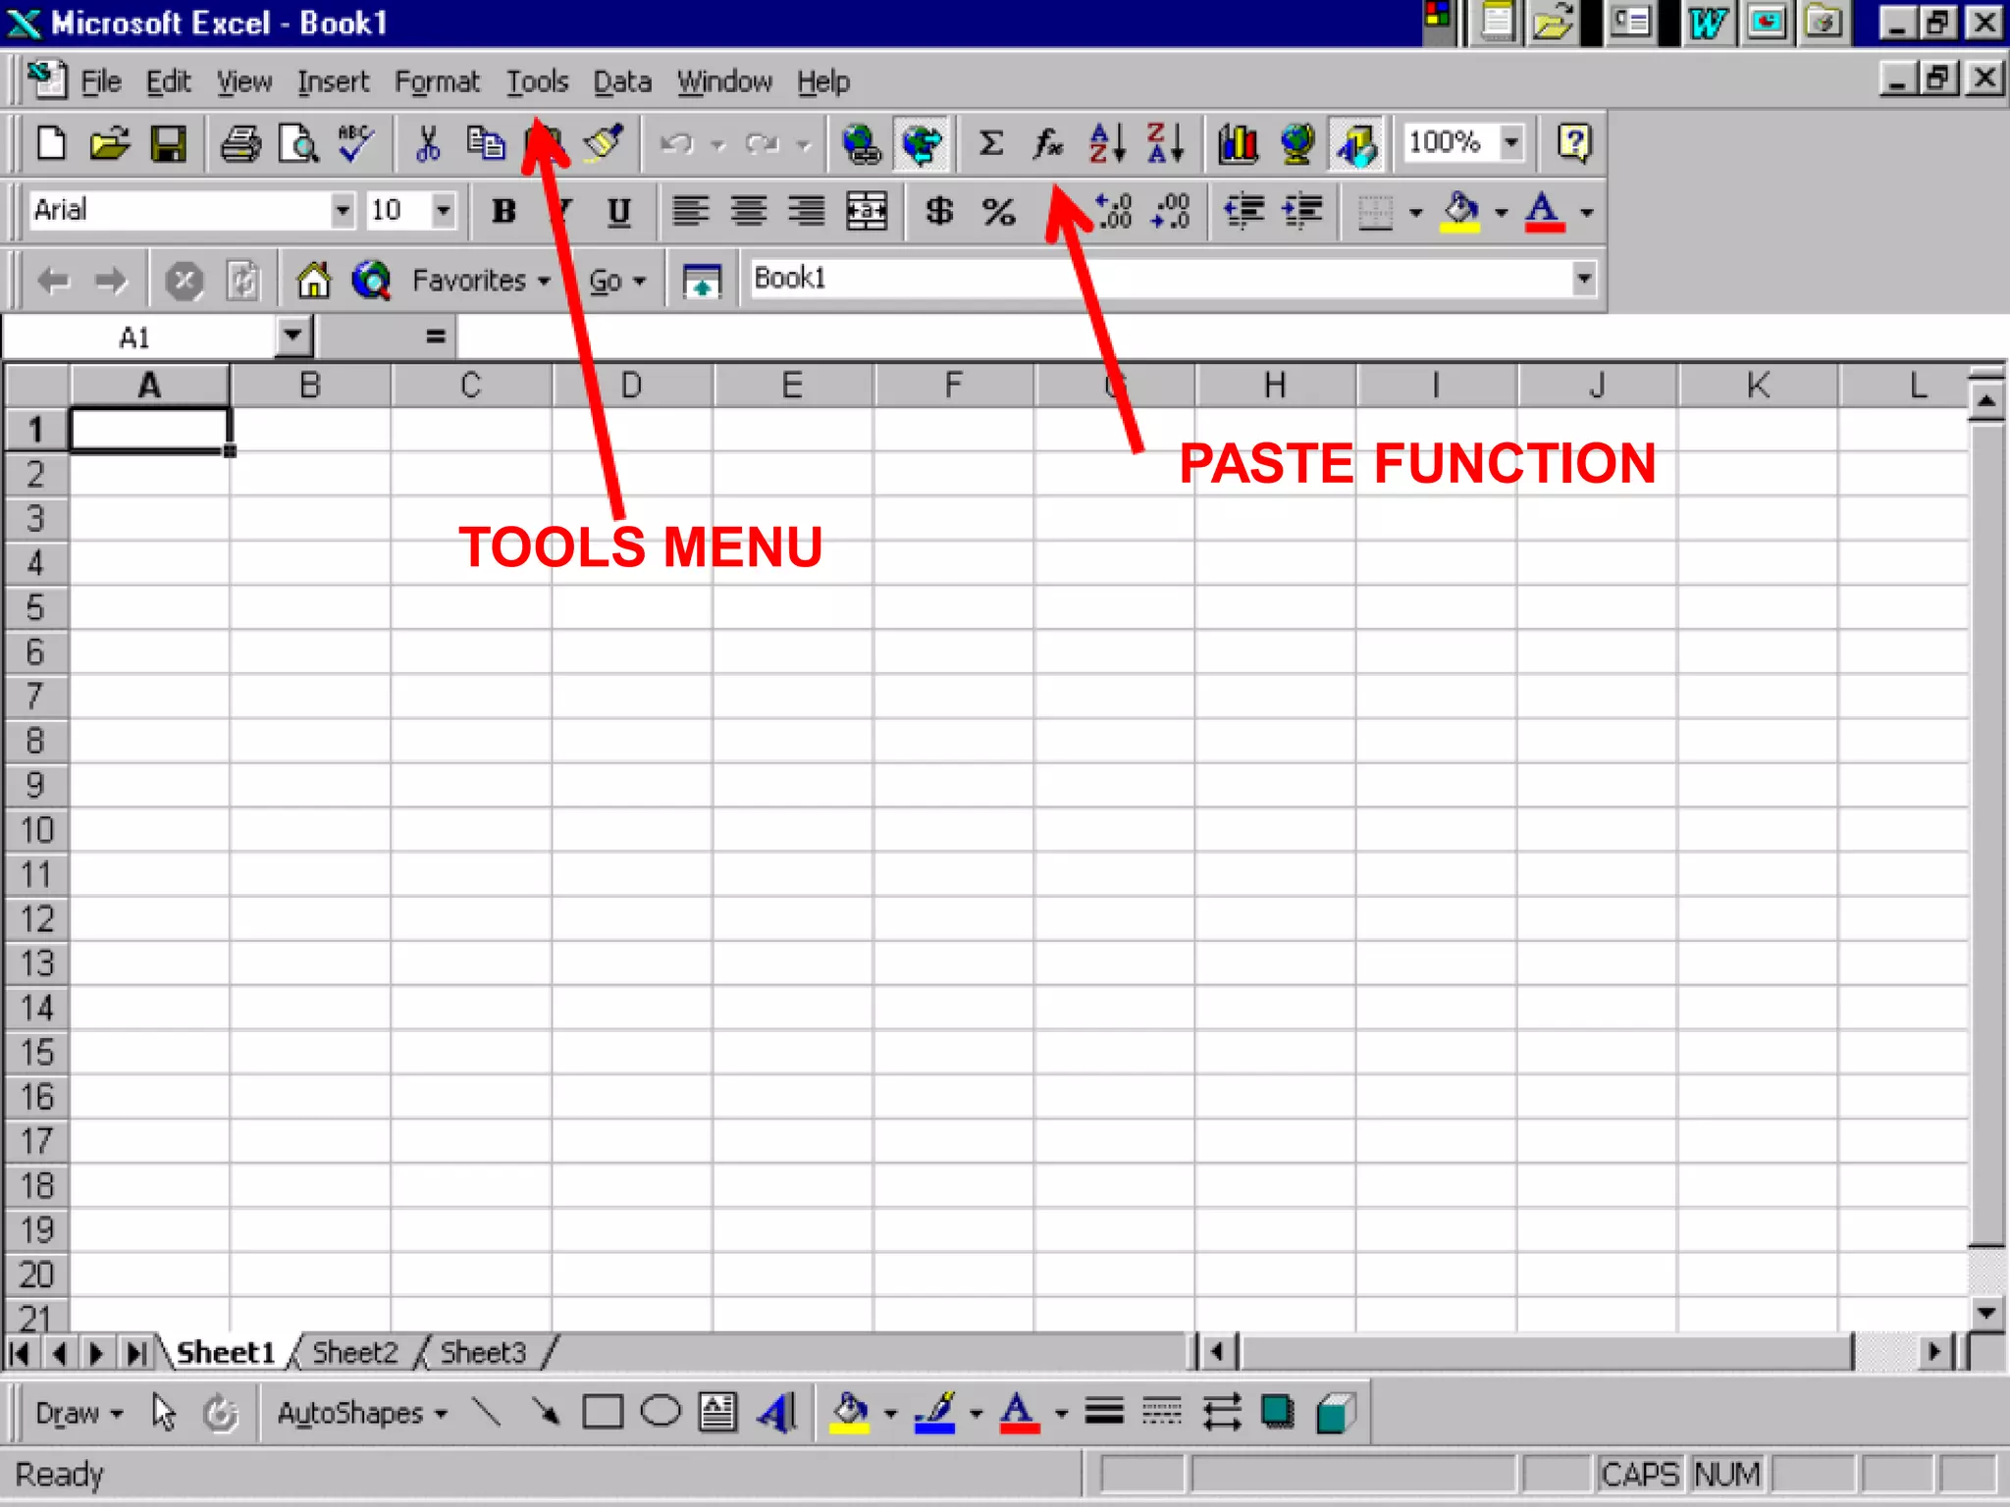
Task: Expand the Arial font name dropdown
Action: point(342,210)
